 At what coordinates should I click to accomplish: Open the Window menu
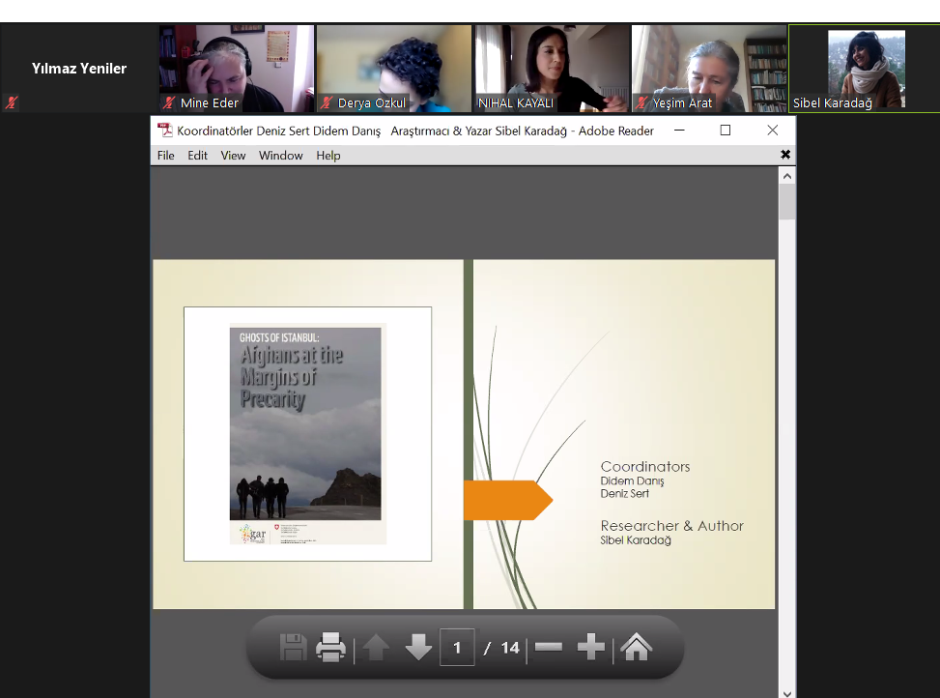tap(281, 156)
